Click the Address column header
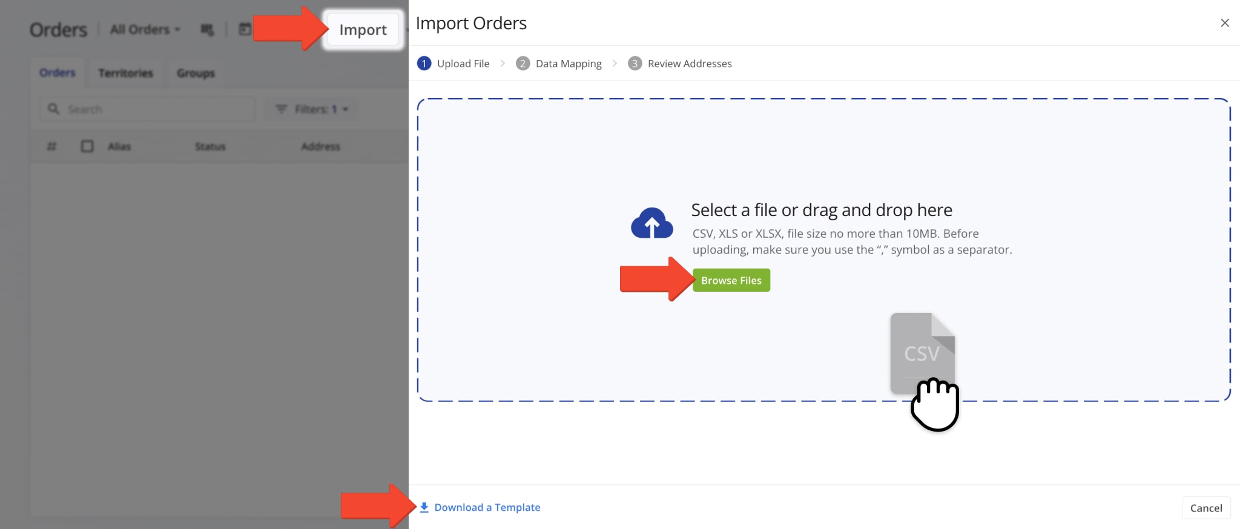This screenshot has height=529, width=1240. [x=320, y=146]
